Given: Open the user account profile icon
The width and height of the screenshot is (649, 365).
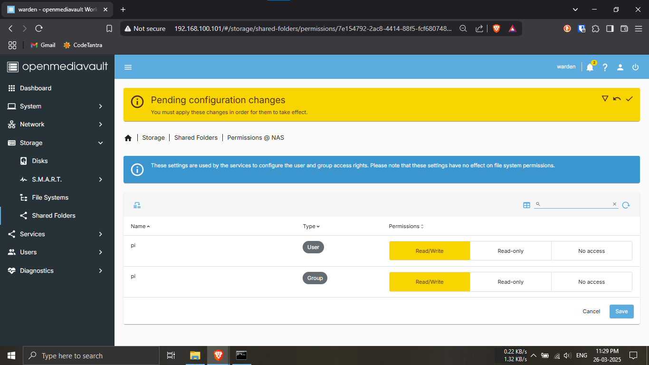Looking at the screenshot, I should [x=620, y=67].
